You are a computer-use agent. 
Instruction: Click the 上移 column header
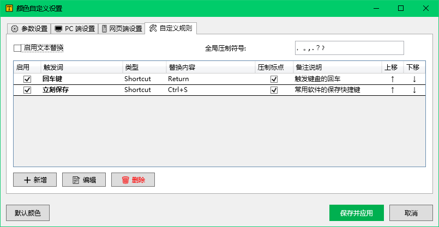tap(393, 68)
